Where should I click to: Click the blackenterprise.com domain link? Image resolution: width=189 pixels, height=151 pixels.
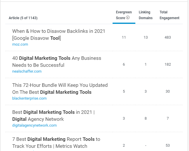[x=29, y=98]
